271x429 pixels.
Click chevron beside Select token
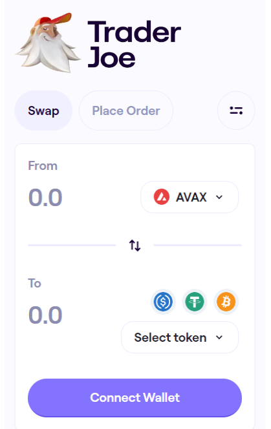(x=219, y=337)
